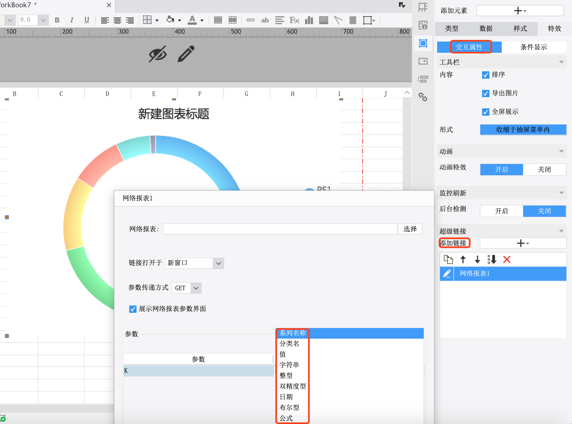Screen dimensions: 572x424
Task: Switch to the 样式 tab
Action: click(x=520, y=28)
